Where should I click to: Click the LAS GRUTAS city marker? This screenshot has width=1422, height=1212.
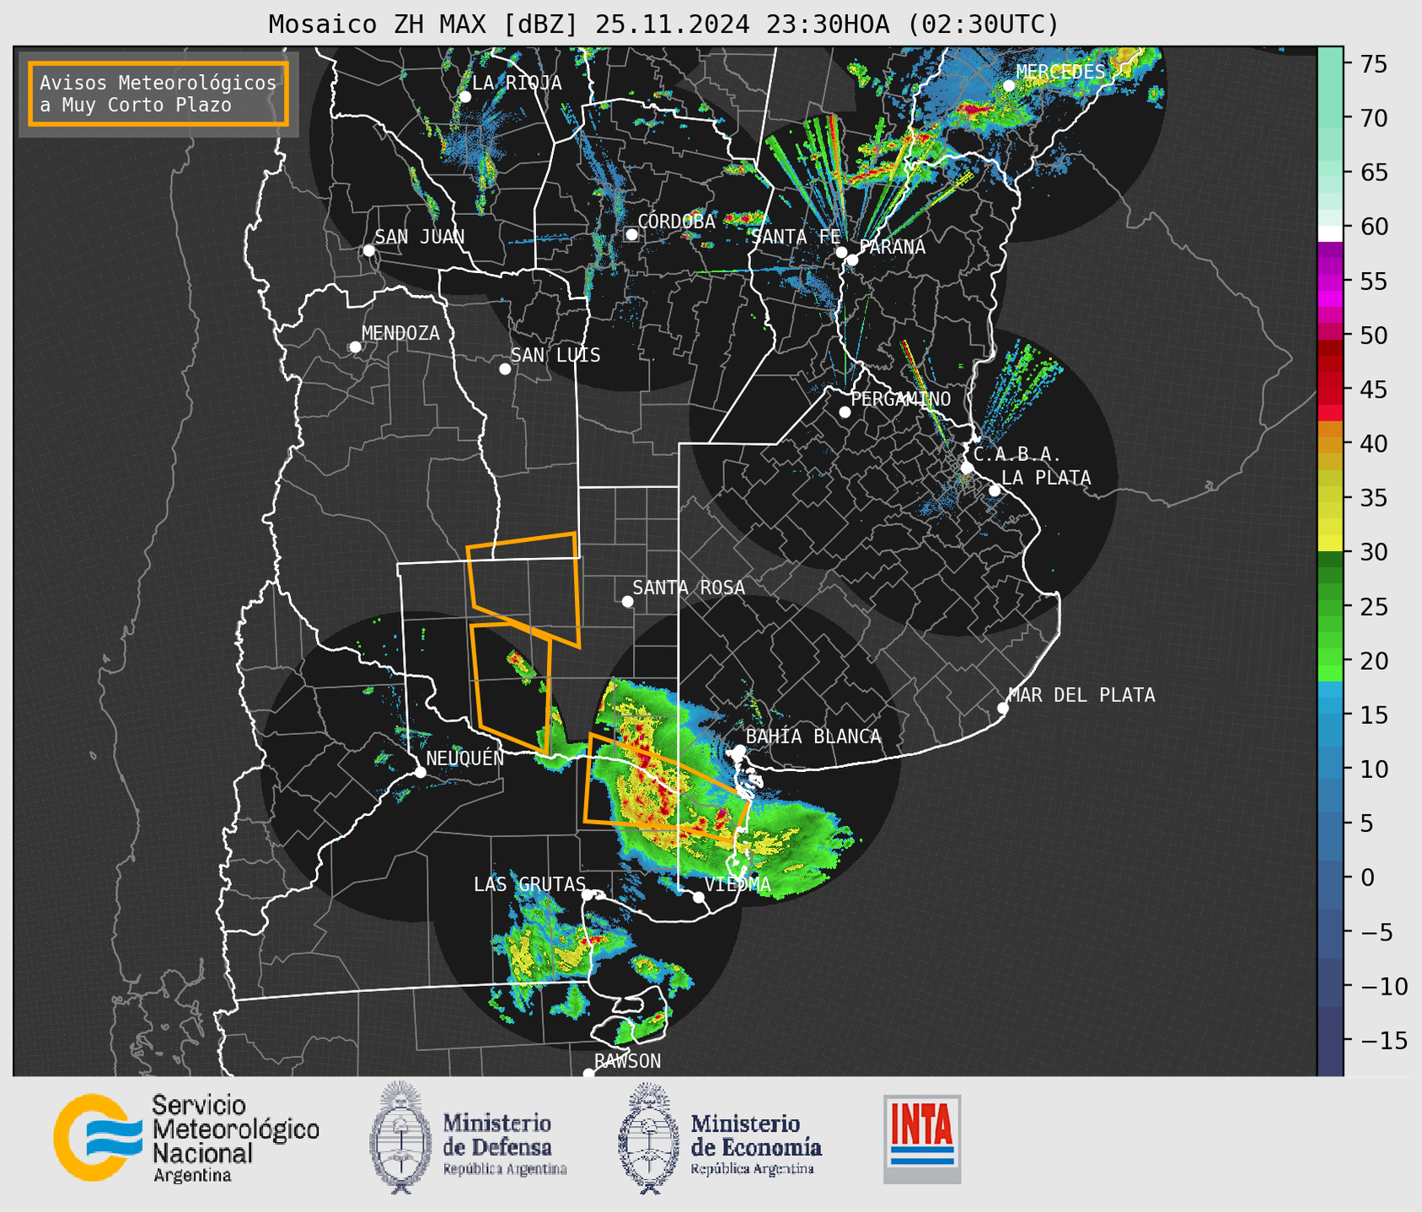588,895
